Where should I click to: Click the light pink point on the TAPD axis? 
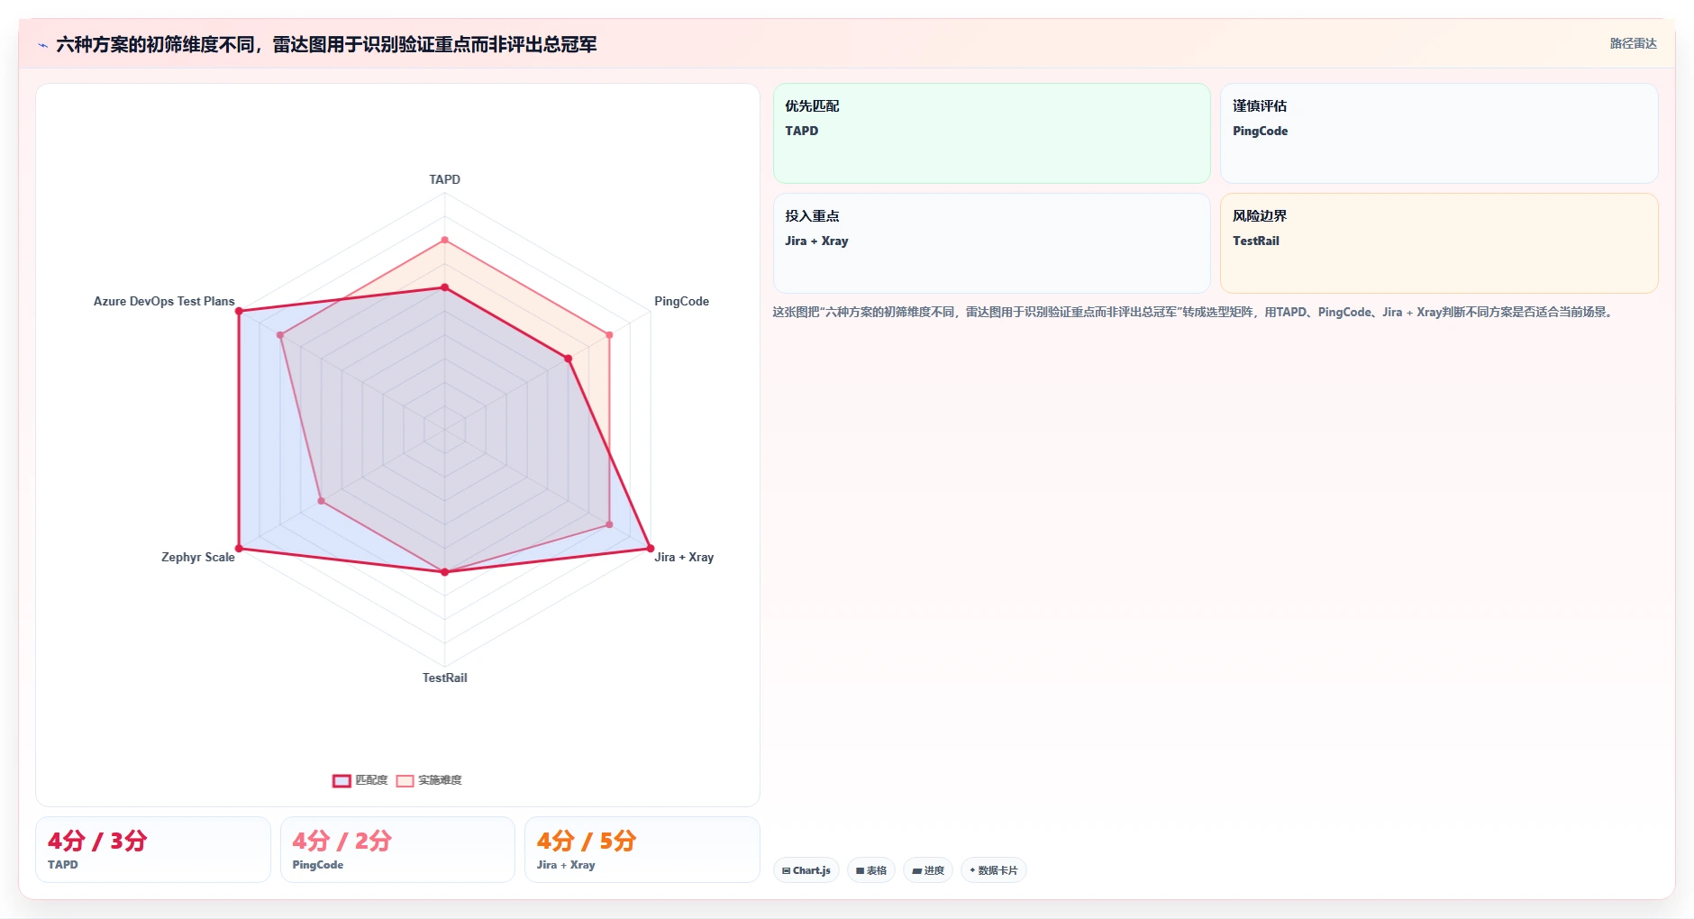pyautogui.click(x=444, y=241)
